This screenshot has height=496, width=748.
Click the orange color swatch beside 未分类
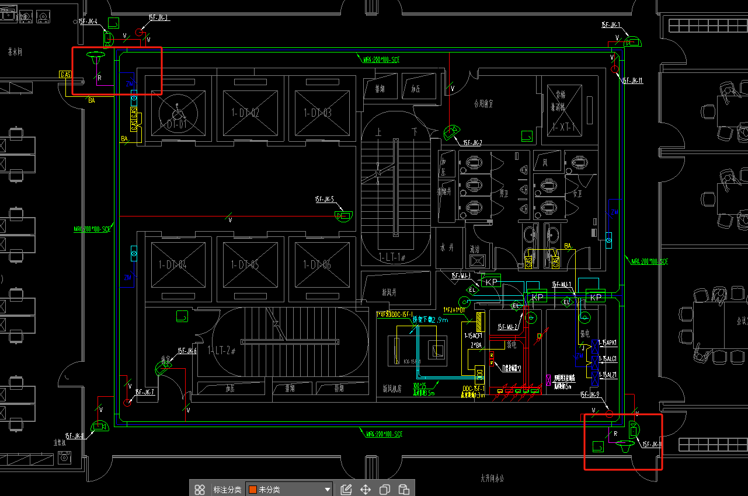click(253, 490)
